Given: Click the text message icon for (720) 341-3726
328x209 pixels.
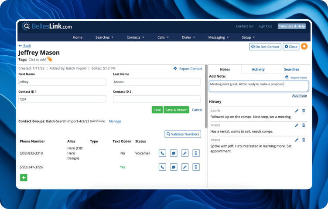Looking at the screenshot, I should click(174, 167).
